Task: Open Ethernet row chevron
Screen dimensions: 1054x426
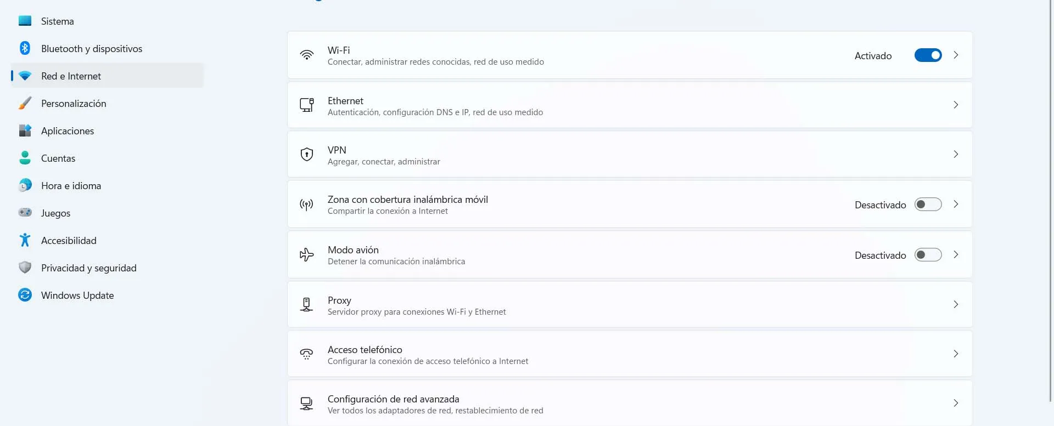Action: [956, 105]
